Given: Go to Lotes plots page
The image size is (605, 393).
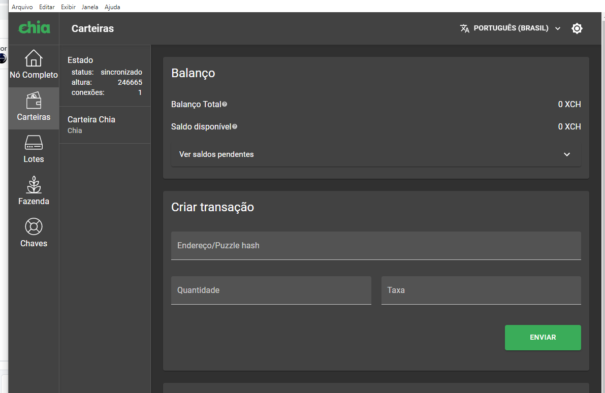Looking at the screenshot, I should coord(34,149).
